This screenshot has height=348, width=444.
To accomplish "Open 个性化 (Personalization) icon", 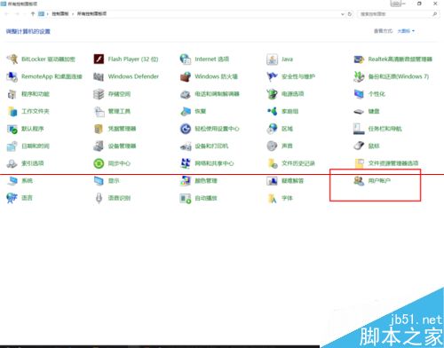I will click(359, 94).
